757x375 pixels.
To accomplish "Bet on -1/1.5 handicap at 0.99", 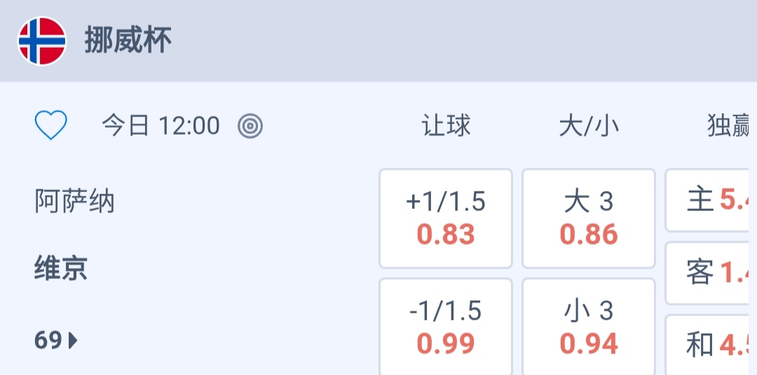I will (446, 327).
